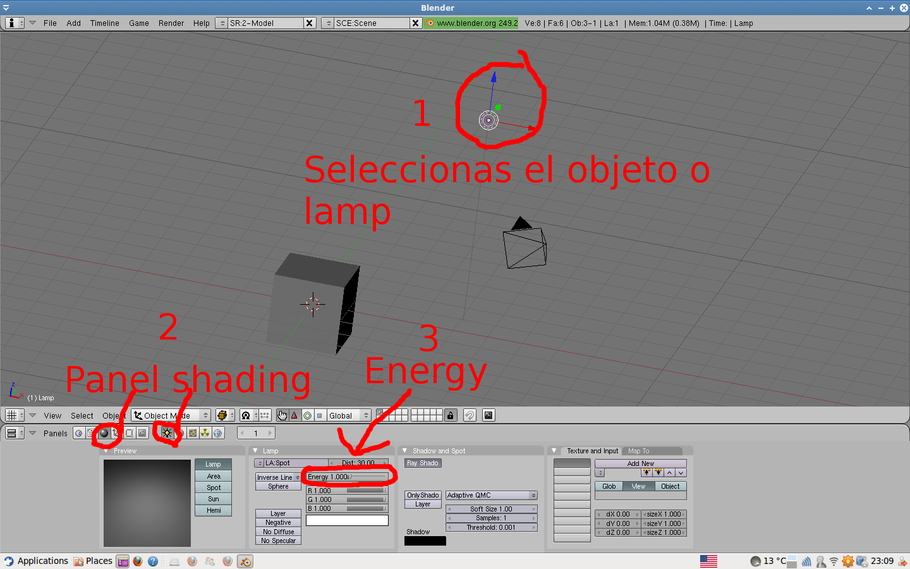This screenshot has width=910, height=569.
Task: Click the US flag keyboard layout indicator
Action: 708,561
